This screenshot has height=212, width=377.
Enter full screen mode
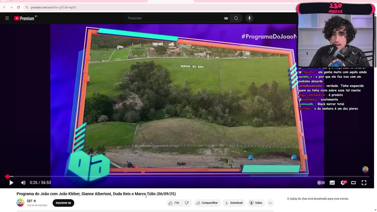coord(364,183)
